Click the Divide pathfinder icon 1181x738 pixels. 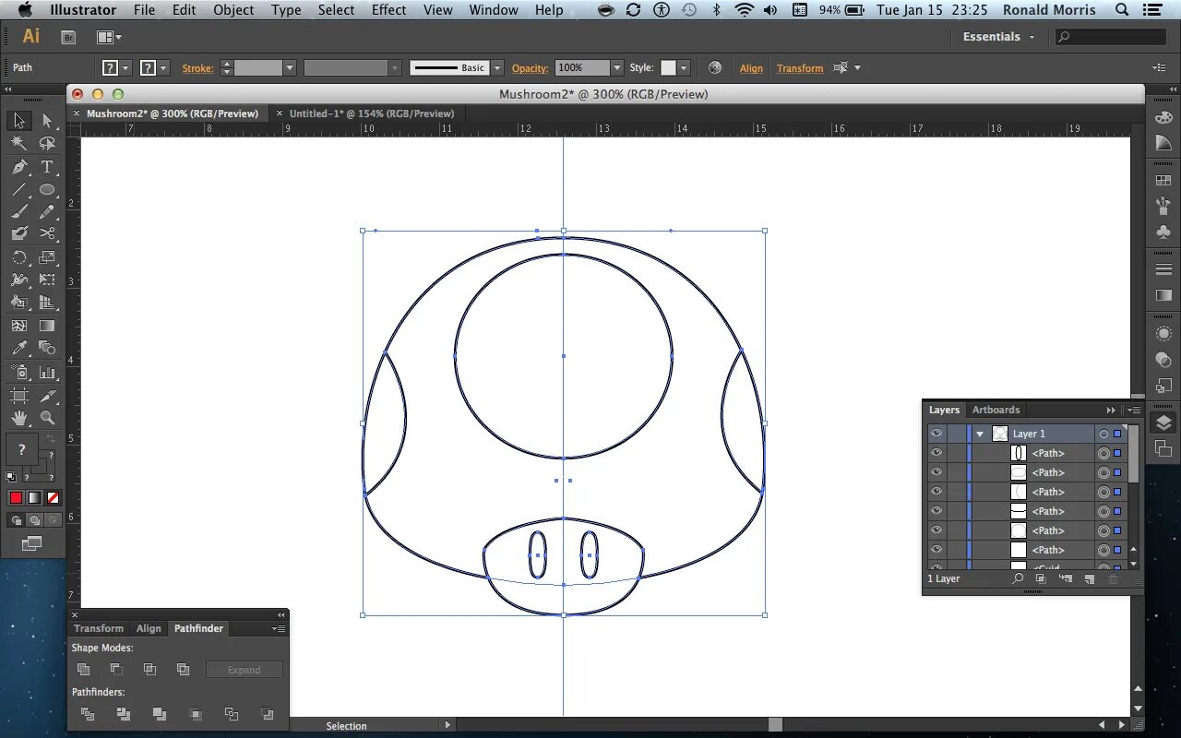click(88, 714)
